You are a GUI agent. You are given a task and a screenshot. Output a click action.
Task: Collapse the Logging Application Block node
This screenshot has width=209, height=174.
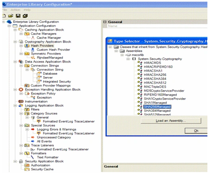(x=15, y=106)
